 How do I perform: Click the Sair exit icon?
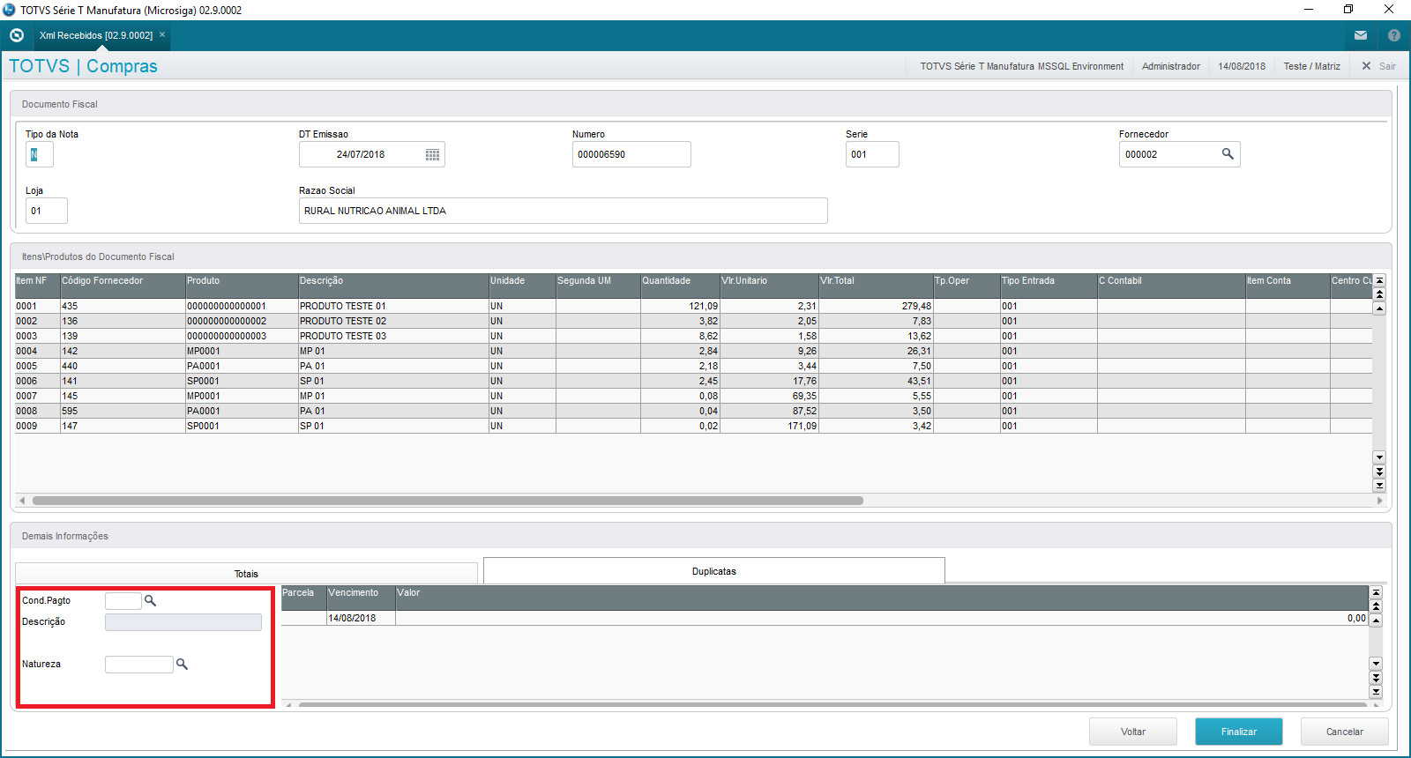[1367, 66]
